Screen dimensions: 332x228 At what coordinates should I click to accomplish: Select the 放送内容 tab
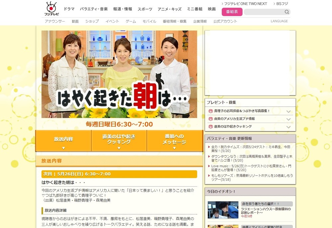tap(63, 141)
